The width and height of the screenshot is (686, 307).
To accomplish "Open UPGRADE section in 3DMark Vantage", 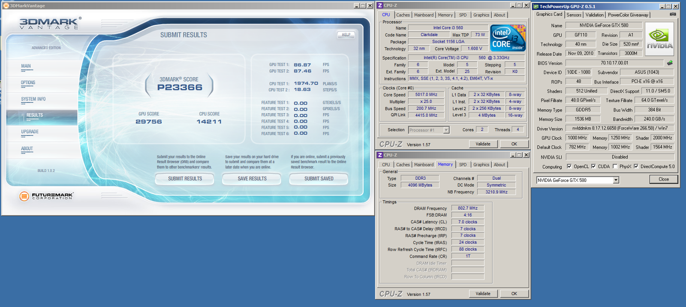I will (30, 132).
